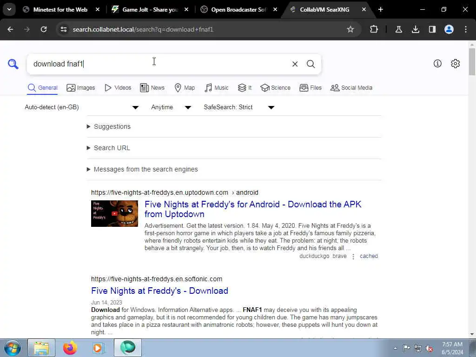Switch to the Minetest for the Web tab
Screen dimensions: 476x357
60,9
